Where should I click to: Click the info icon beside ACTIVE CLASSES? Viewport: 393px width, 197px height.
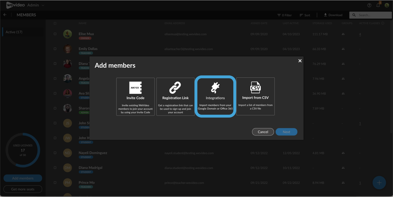[x=383, y=23]
